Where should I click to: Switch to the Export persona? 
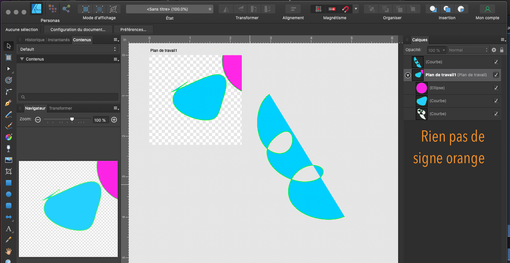[x=66, y=9]
